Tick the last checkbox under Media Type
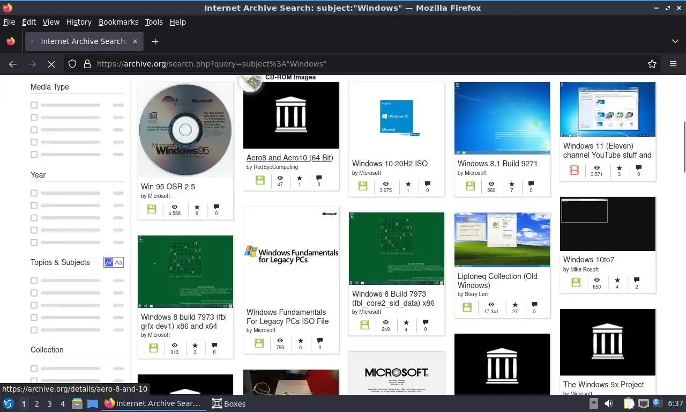 [34, 154]
